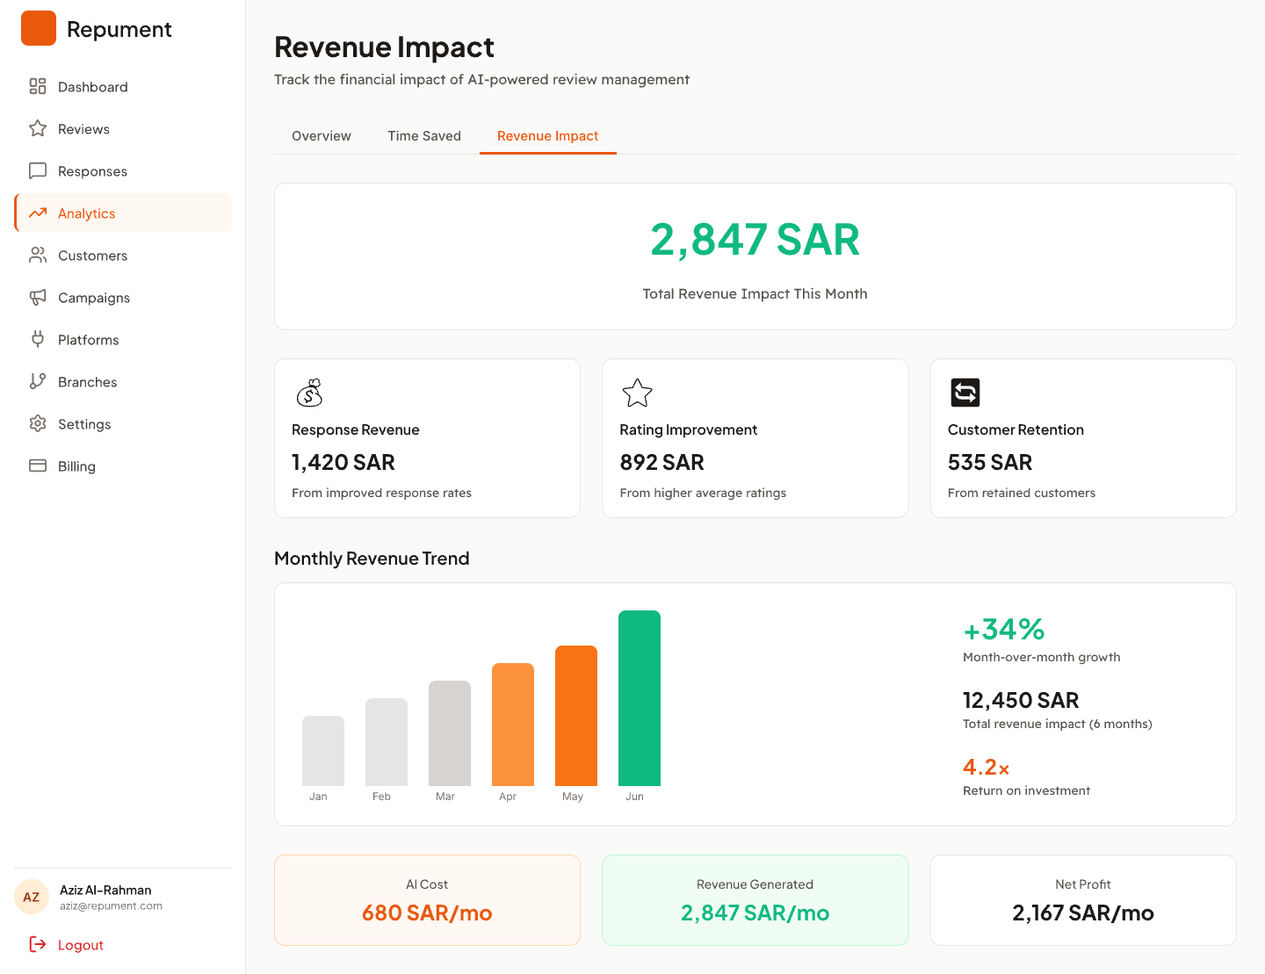1265x974 pixels.
Task: Click the repeat icon in Customer Retention card
Action: (x=965, y=393)
